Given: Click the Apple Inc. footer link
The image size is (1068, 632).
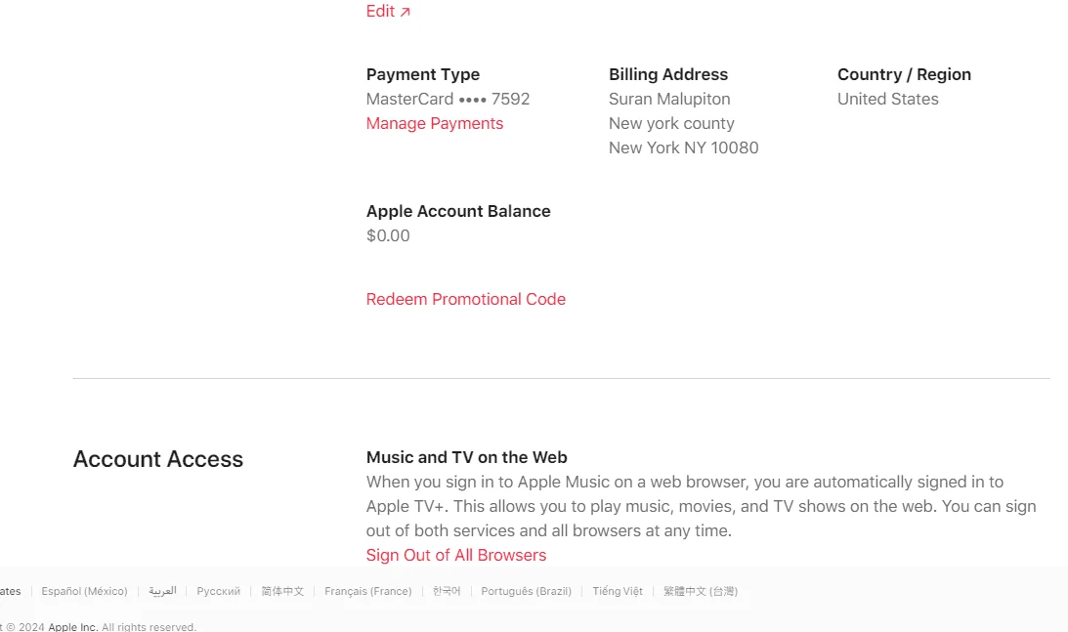Looking at the screenshot, I should (x=73, y=626).
